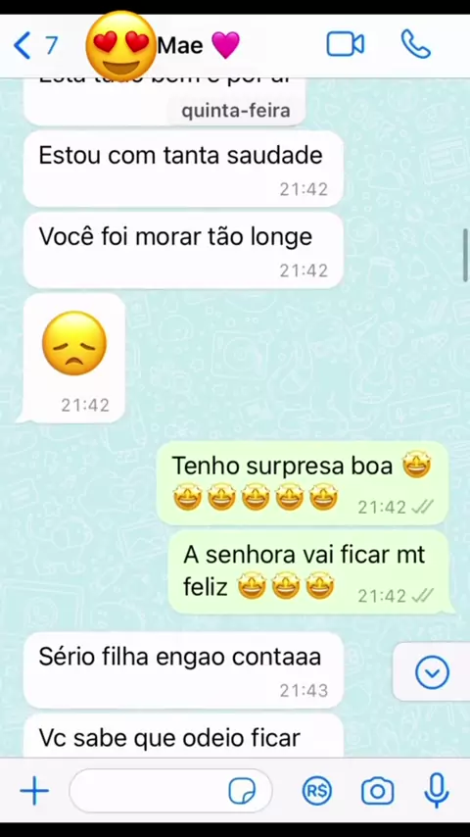The image size is (470, 837).
Task: Tap the sad face emoji message
Action: click(73, 358)
